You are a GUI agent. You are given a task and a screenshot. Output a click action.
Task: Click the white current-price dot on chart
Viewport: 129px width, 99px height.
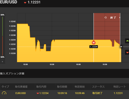[x=121, y=47]
